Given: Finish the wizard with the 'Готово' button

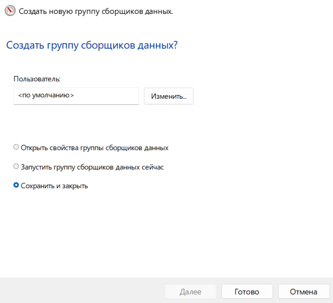Looking at the screenshot, I should tap(247, 292).
